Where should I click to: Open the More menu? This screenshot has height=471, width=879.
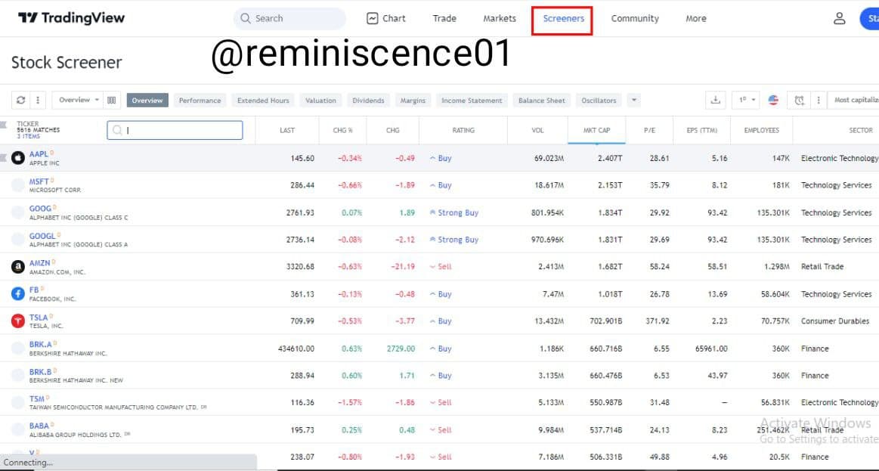coord(695,18)
